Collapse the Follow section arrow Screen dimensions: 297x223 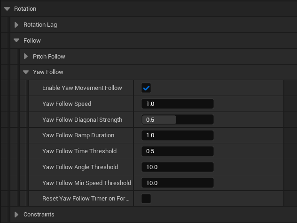(x=16, y=41)
